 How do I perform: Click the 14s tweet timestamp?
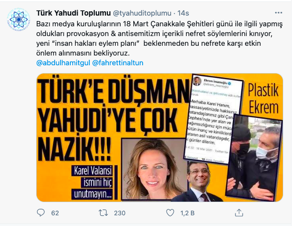coord(183,13)
